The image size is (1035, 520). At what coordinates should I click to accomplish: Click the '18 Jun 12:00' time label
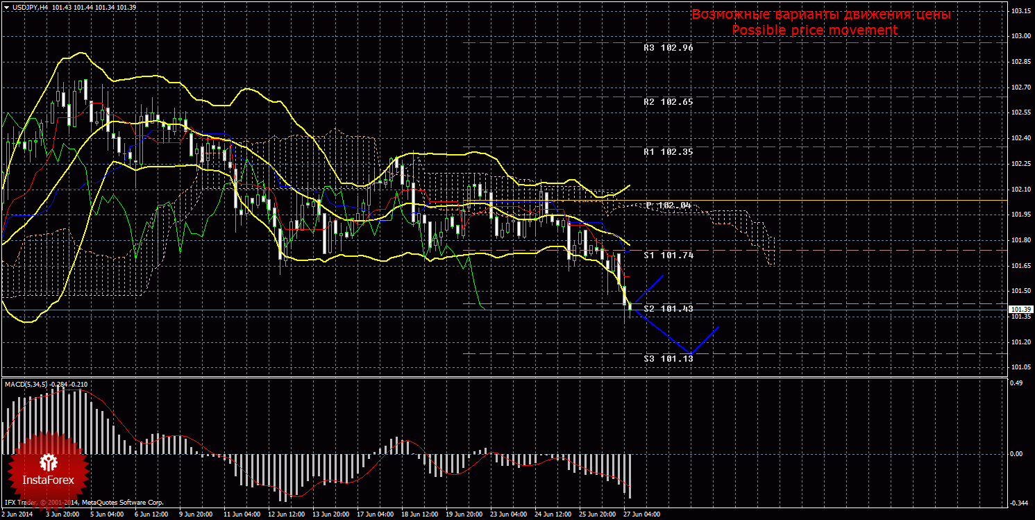[x=420, y=514]
